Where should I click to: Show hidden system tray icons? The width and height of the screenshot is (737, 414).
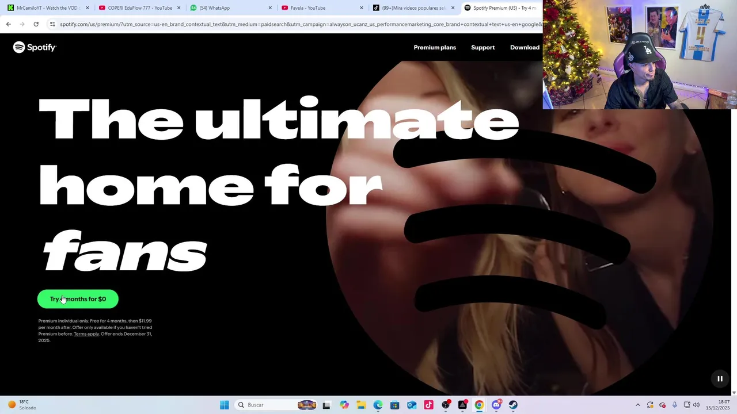tap(637, 405)
